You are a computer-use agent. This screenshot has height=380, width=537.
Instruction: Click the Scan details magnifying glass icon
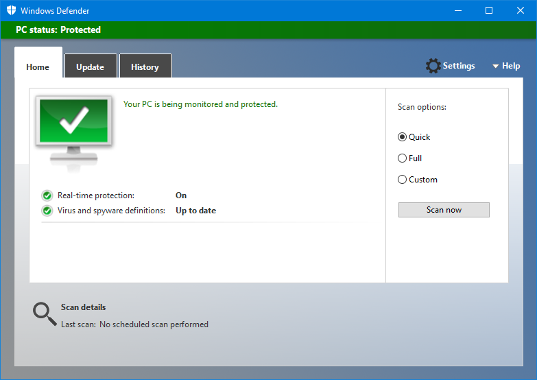pos(45,314)
